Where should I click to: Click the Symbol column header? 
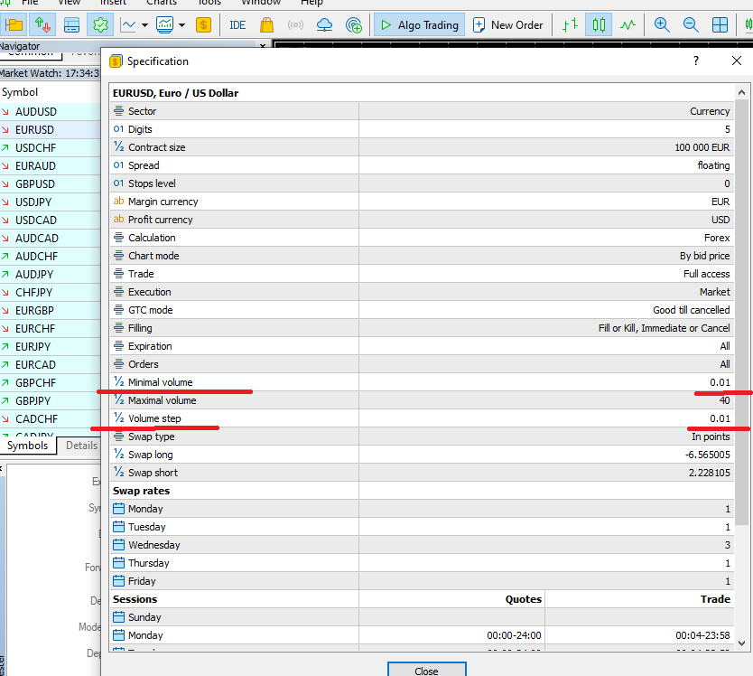[50, 92]
